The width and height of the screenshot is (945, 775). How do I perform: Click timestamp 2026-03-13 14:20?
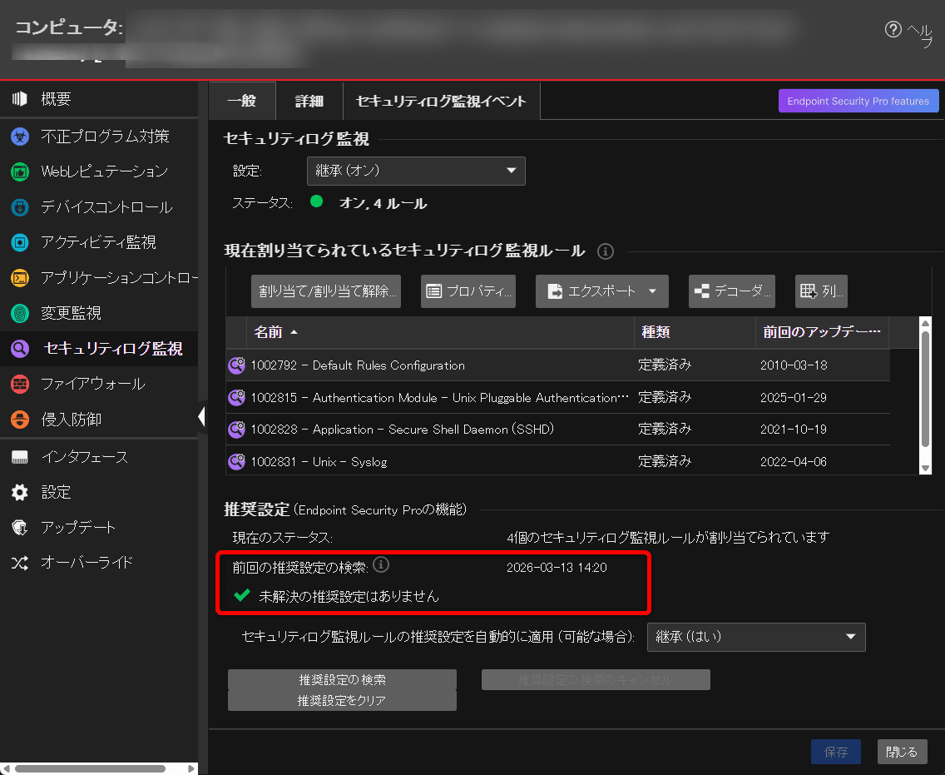click(x=557, y=568)
